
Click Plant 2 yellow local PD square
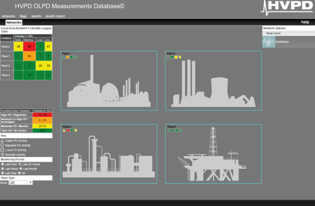(176, 57)
